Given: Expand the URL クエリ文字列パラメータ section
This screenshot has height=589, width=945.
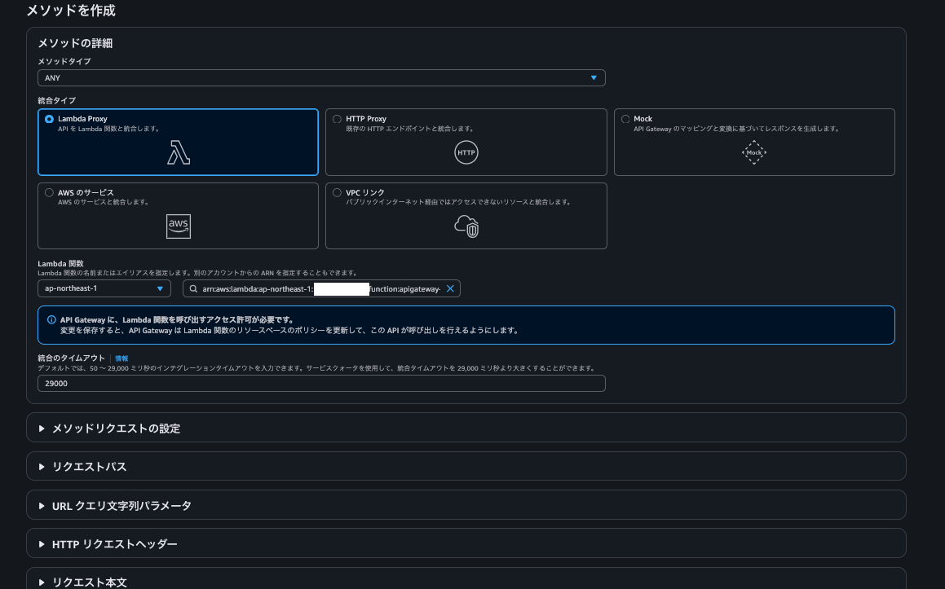Looking at the screenshot, I should tap(466, 506).
